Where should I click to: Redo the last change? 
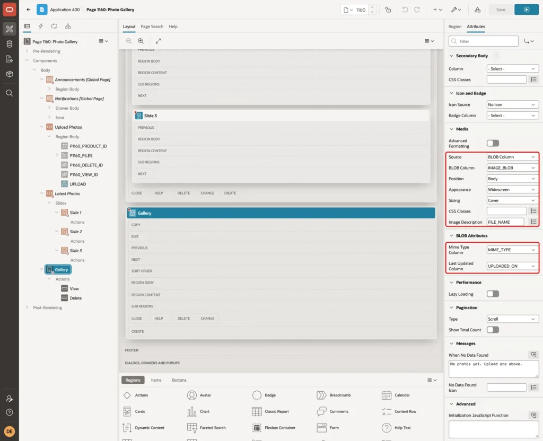tap(417, 10)
